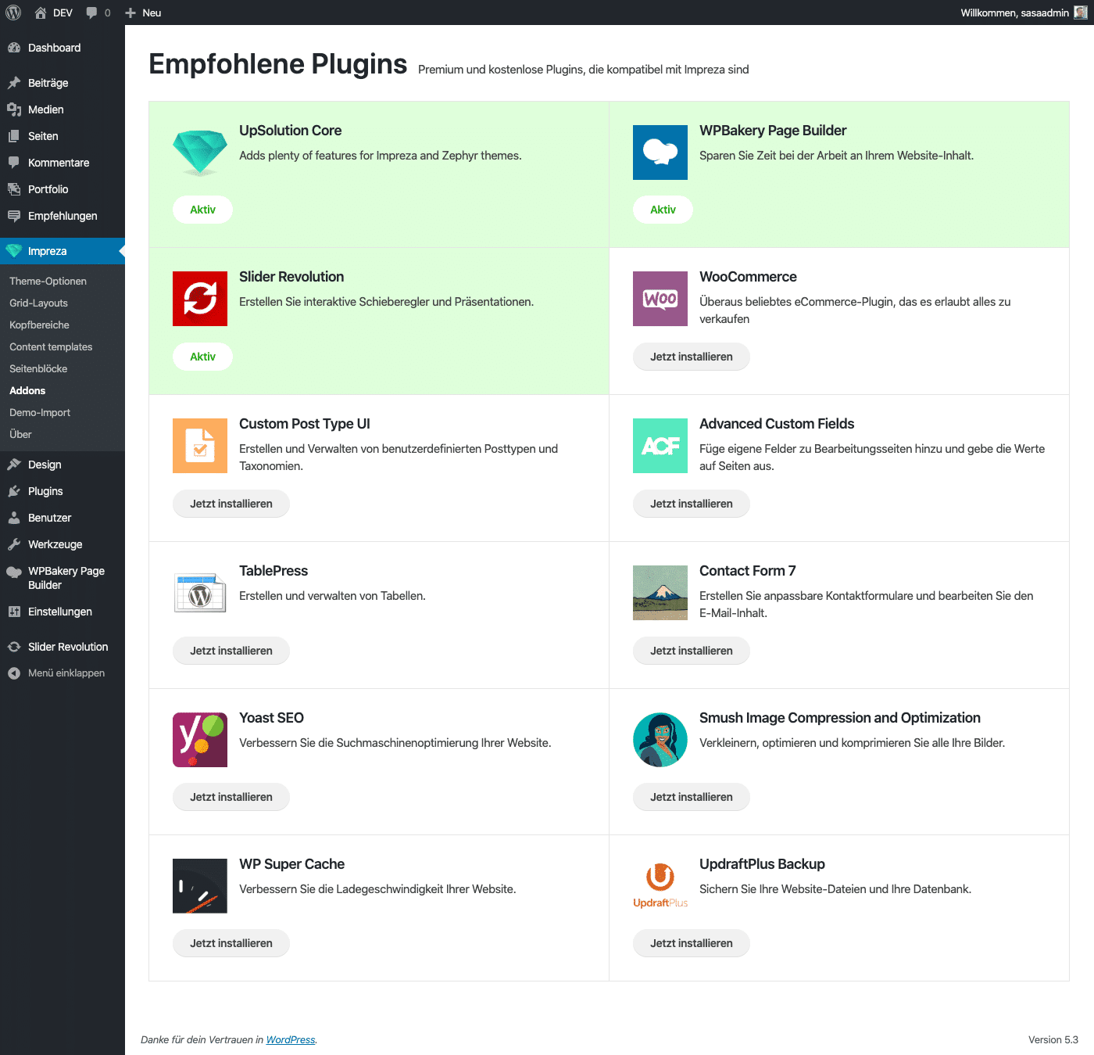Click the Benutzer user icon

point(14,518)
